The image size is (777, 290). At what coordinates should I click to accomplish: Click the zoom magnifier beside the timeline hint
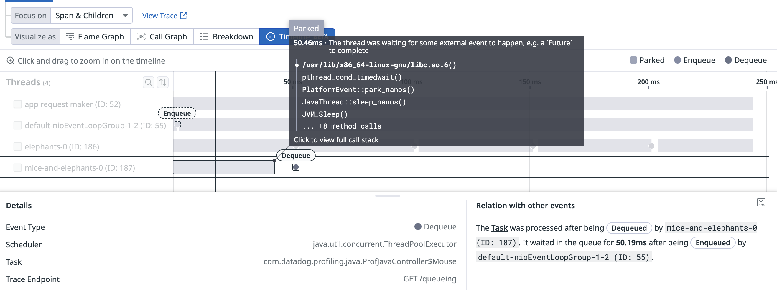tap(10, 61)
